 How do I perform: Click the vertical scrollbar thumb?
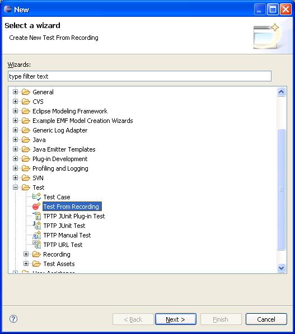click(281, 189)
